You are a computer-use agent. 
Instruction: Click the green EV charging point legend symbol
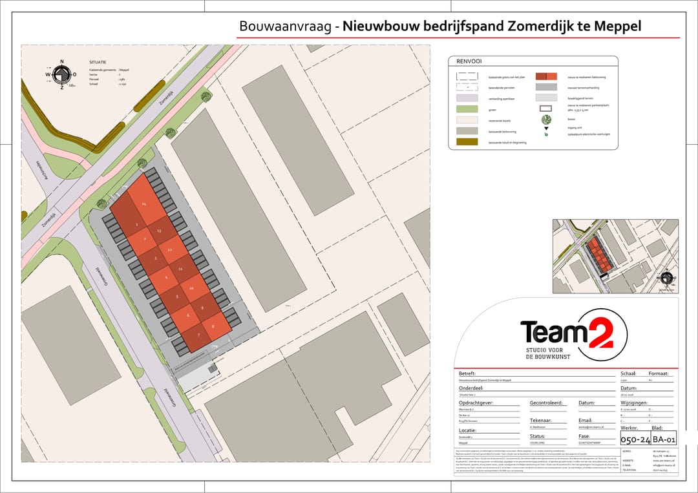point(546,134)
